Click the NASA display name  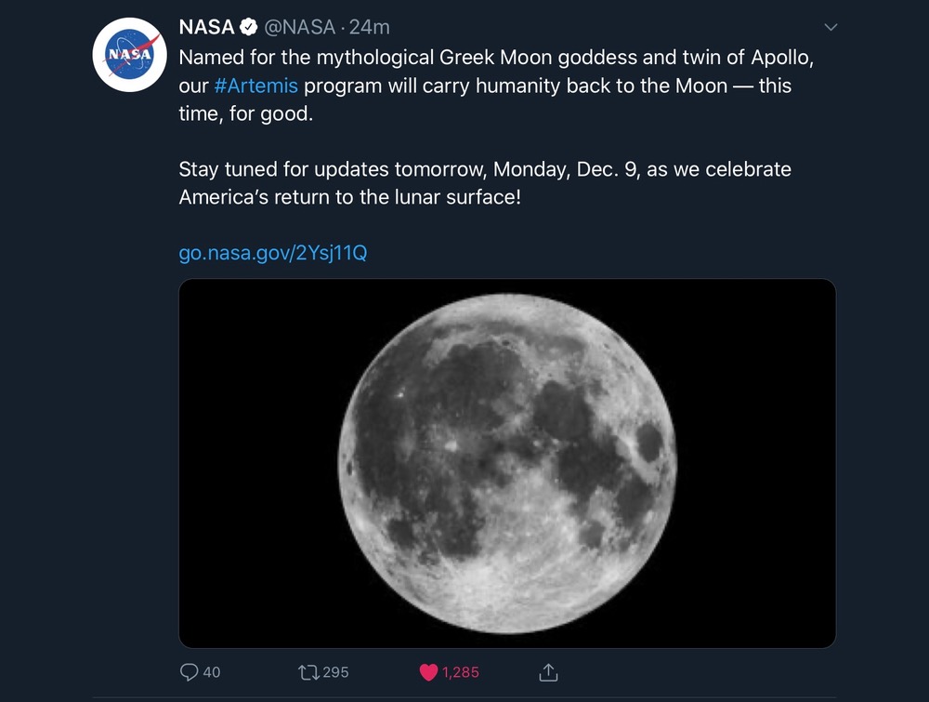pos(206,28)
